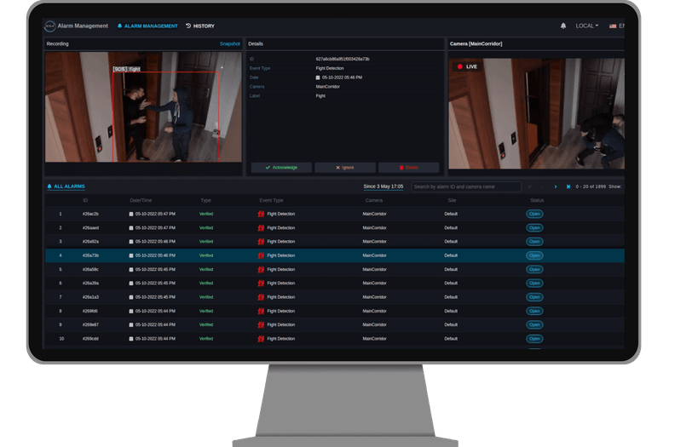
Task: Switch to the ALARM MANAGEMENT tab
Action: [147, 26]
